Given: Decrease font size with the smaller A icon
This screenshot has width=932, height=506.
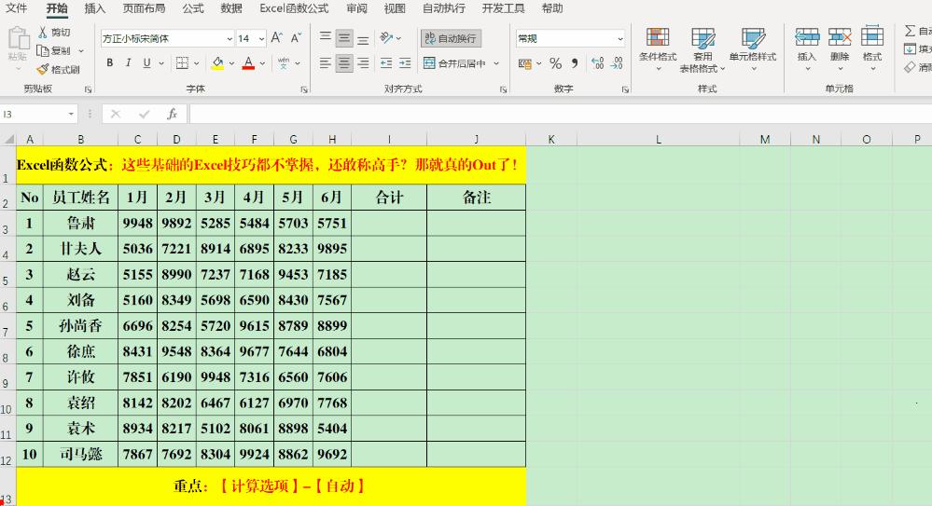Looking at the screenshot, I should [296, 38].
